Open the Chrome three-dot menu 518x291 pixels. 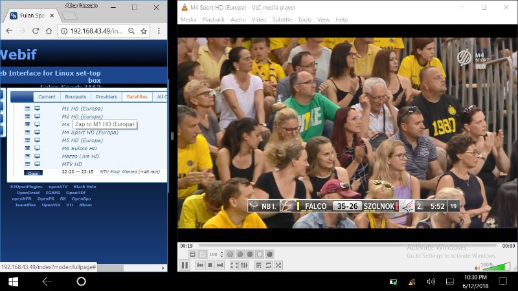click(159, 31)
